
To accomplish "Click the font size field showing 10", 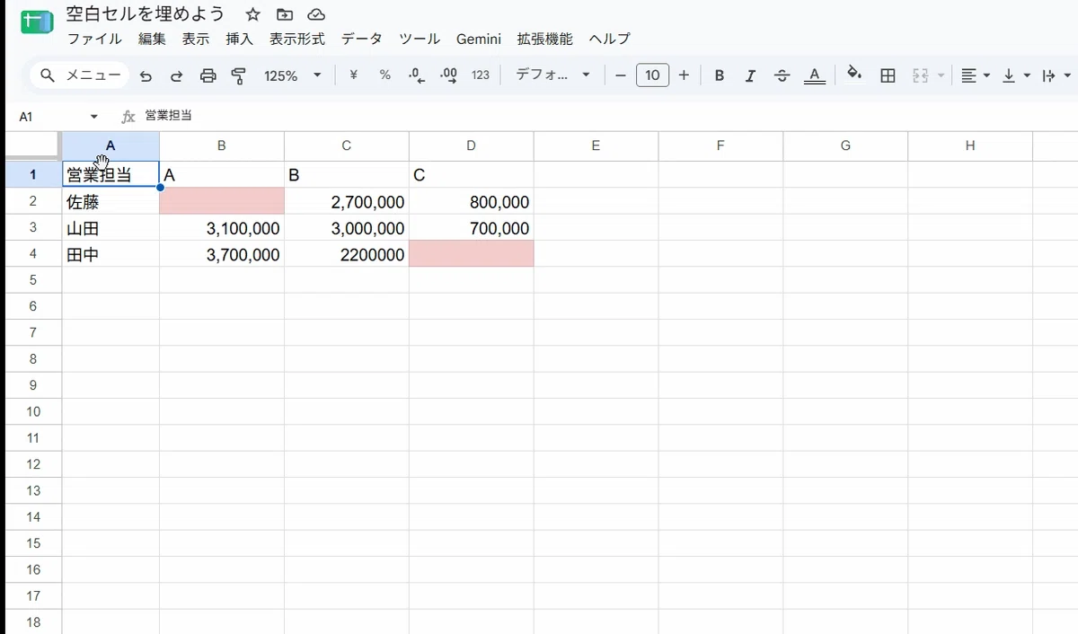I will pos(652,75).
